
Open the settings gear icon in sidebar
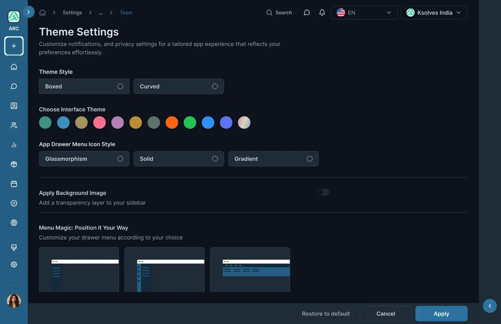coord(14,264)
